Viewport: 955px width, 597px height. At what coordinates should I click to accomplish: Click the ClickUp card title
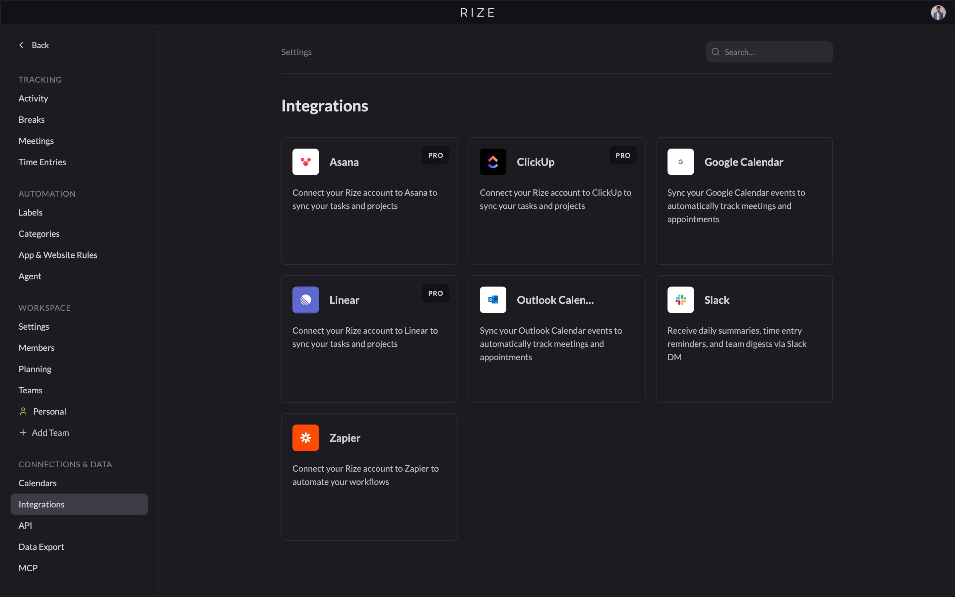click(x=536, y=162)
